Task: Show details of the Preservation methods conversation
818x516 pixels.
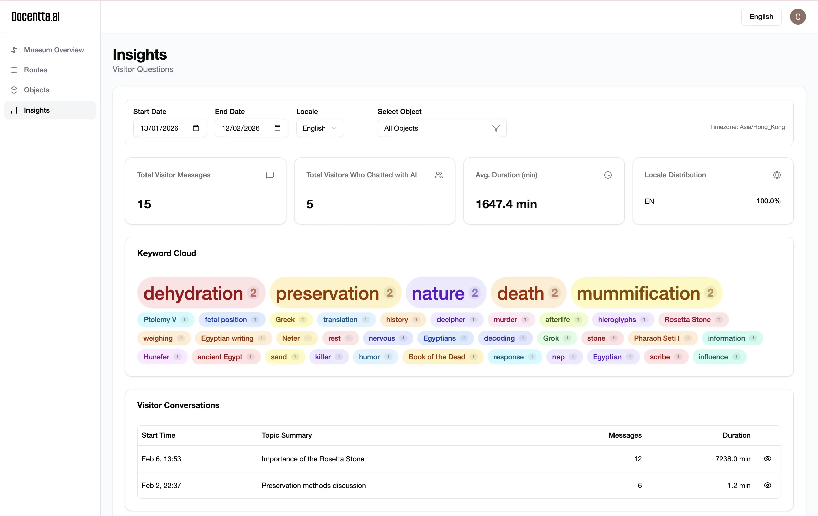Action: click(x=768, y=485)
